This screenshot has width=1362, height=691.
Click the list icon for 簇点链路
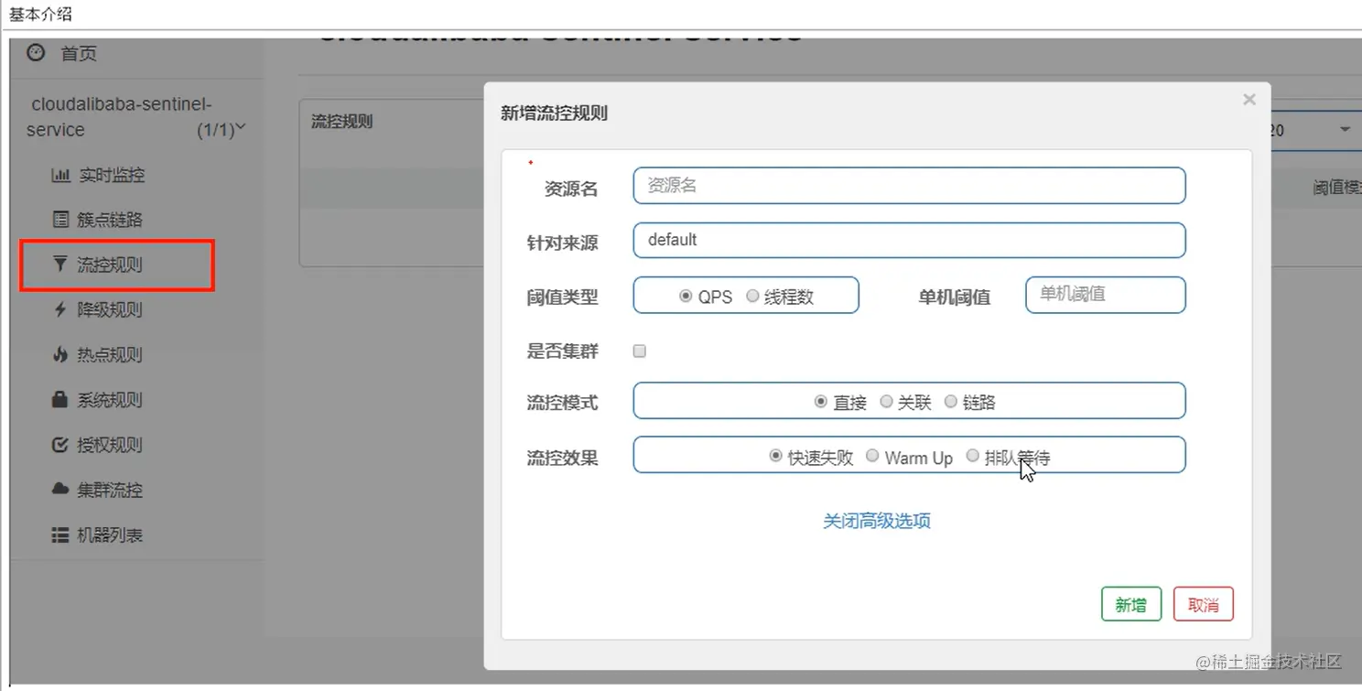(x=60, y=220)
